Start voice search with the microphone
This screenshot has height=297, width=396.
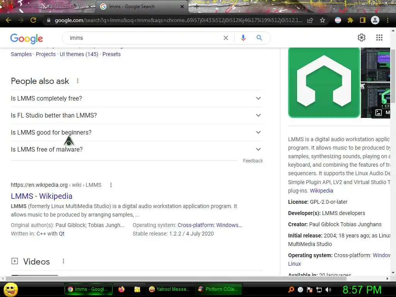[x=243, y=38]
